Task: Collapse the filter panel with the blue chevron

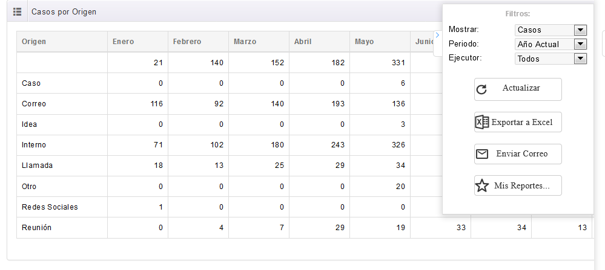Action: pyautogui.click(x=437, y=35)
